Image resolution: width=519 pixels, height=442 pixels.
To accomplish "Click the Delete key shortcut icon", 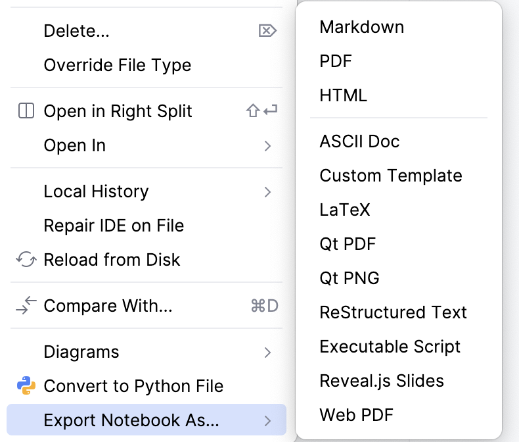I will click(x=267, y=31).
